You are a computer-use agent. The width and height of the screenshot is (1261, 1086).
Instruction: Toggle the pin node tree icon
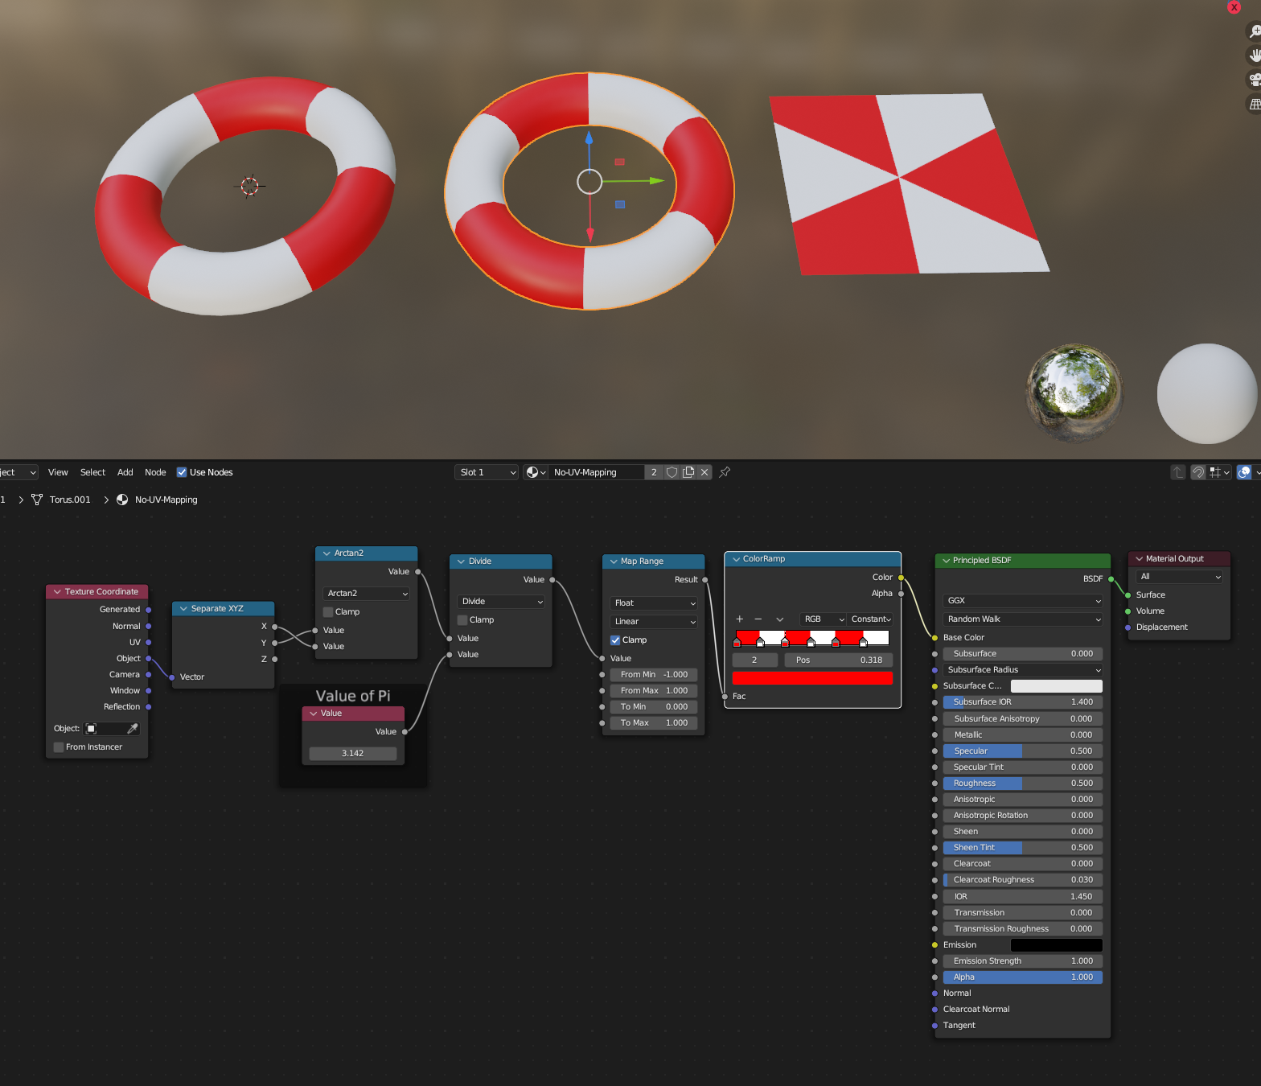(725, 472)
